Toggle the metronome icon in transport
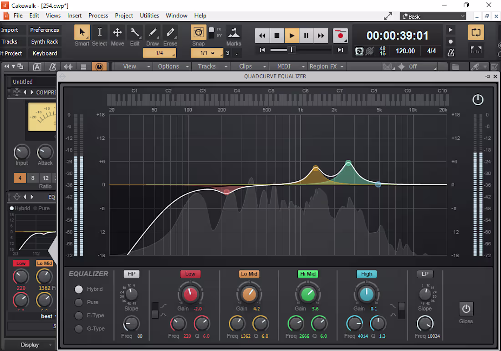The image size is (501, 351). click(x=451, y=52)
